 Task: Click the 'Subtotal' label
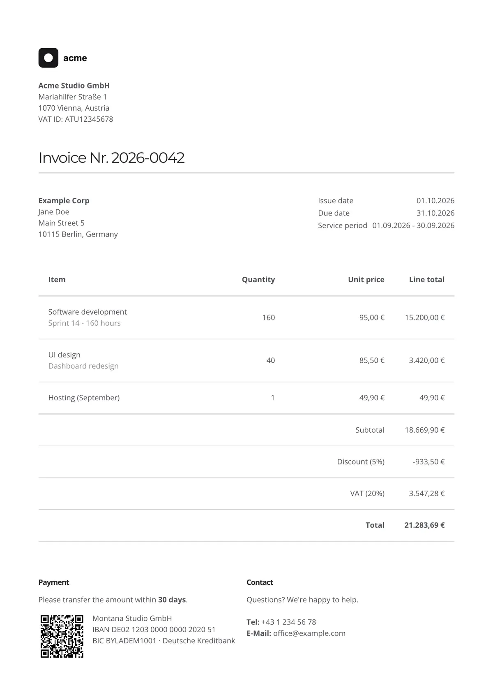370,430
